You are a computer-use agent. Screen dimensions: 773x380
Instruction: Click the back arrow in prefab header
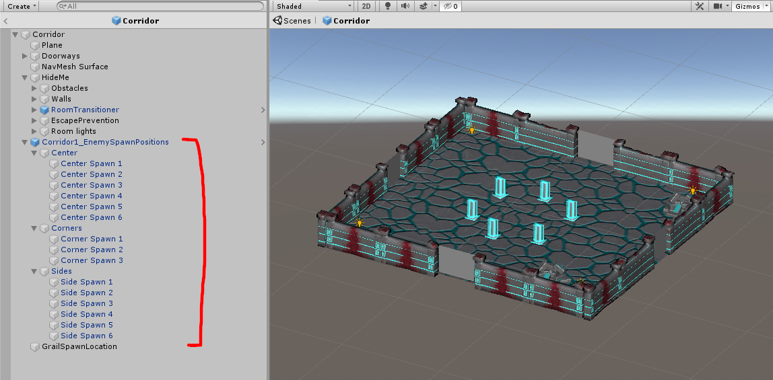point(5,21)
